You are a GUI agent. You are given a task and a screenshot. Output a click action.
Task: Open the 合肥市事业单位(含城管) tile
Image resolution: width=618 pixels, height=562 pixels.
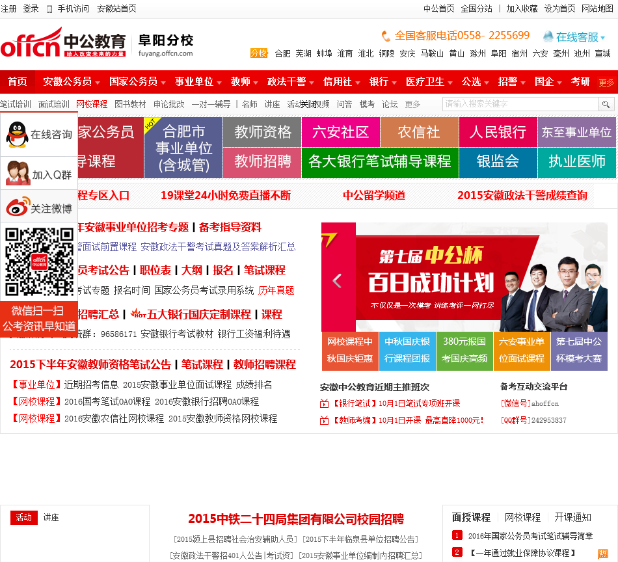[183, 148]
